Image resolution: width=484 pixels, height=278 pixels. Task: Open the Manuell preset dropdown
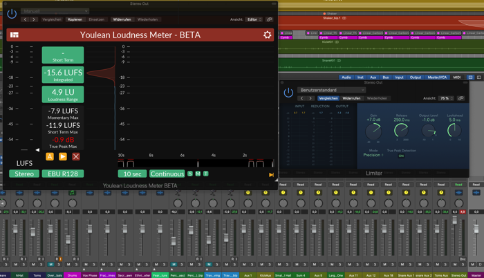point(55,11)
